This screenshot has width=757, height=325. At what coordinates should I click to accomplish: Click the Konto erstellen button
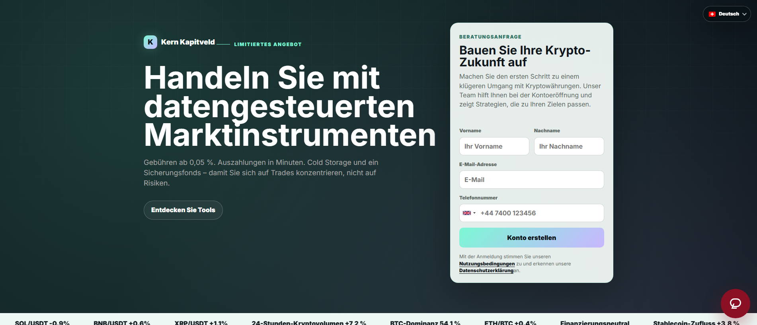[x=531, y=238]
